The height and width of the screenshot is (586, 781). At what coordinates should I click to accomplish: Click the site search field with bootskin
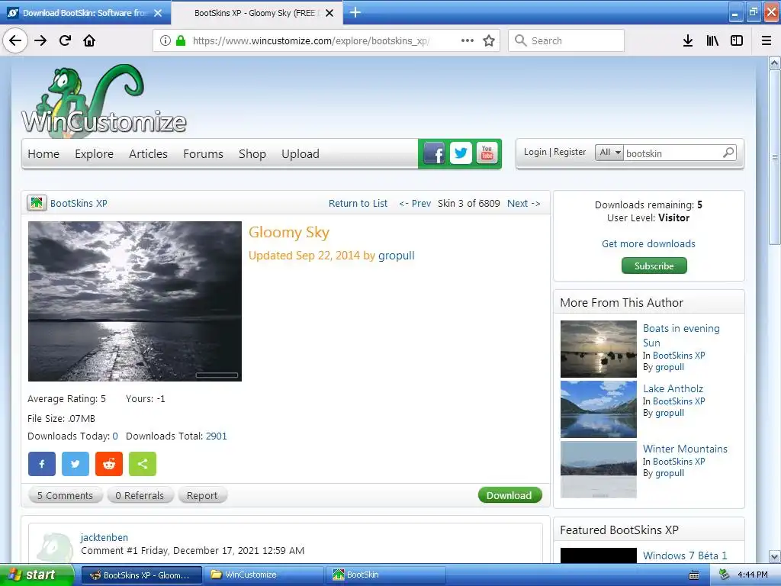(x=673, y=153)
